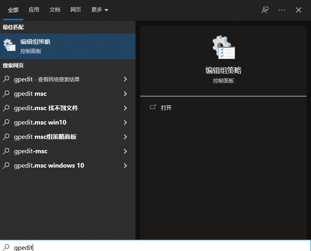Select 'gpedit.msc win10' suggestion

pyautogui.click(x=68, y=123)
